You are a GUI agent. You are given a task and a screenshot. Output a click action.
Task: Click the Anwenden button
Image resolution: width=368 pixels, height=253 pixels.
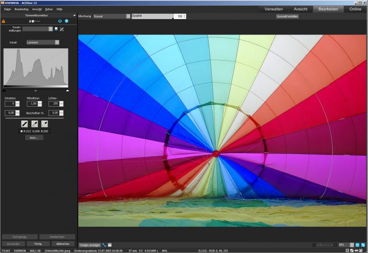coord(13,244)
